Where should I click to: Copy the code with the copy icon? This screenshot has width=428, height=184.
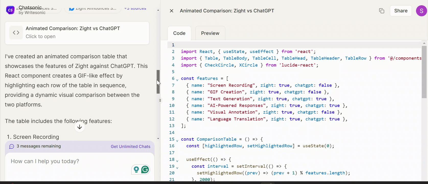point(381,11)
